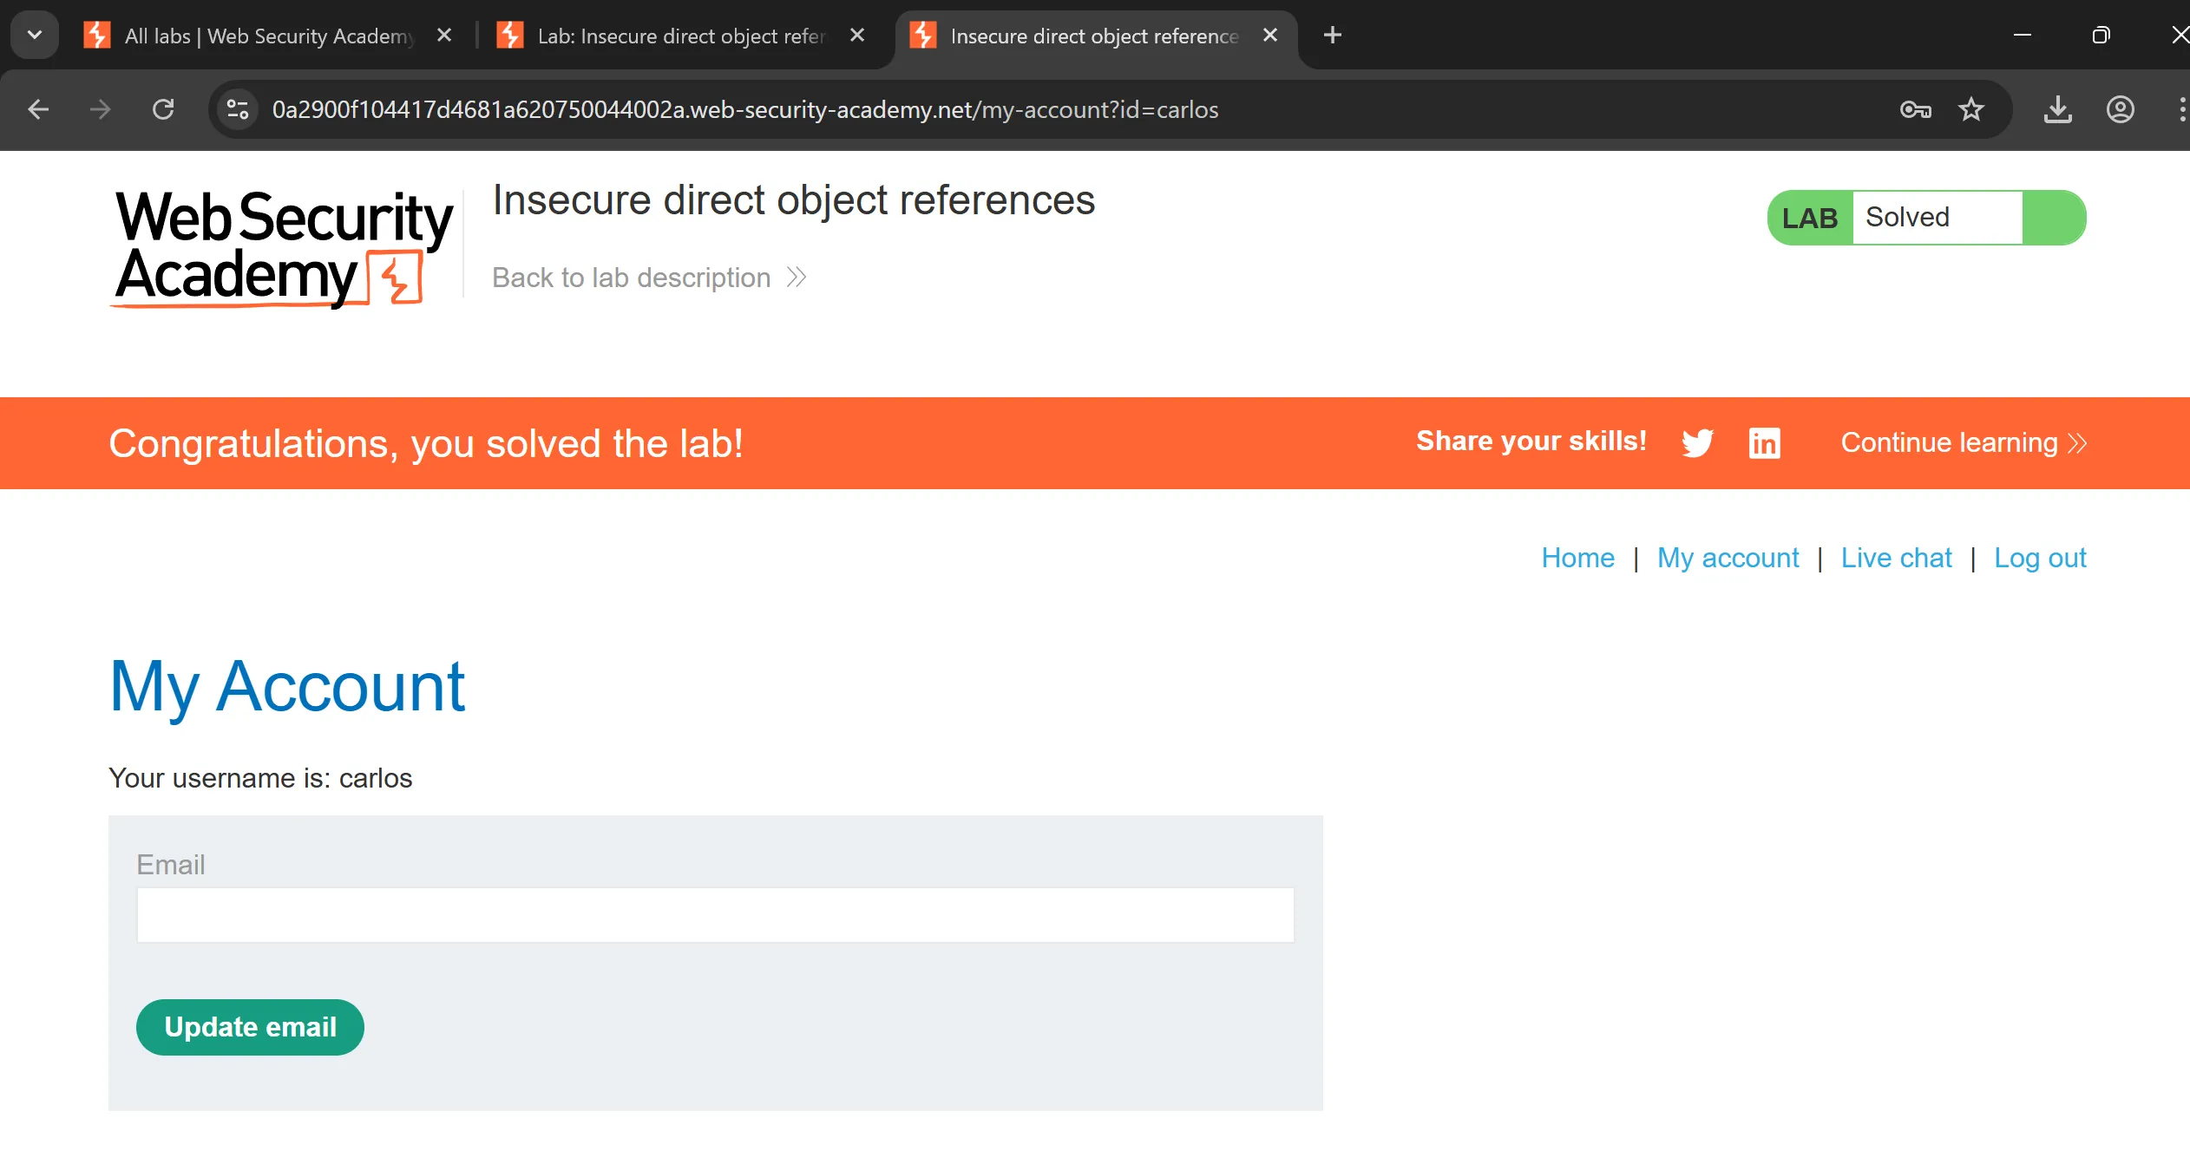The height and width of the screenshot is (1164, 2190).
Task: Open a new browser tab
Action: 1333,35
